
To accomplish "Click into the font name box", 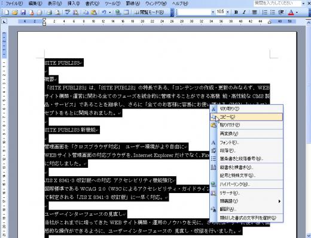I will 194,12.
